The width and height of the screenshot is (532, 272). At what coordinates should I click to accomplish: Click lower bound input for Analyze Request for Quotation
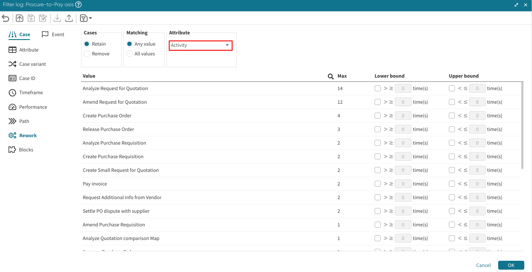coord(403,88)
